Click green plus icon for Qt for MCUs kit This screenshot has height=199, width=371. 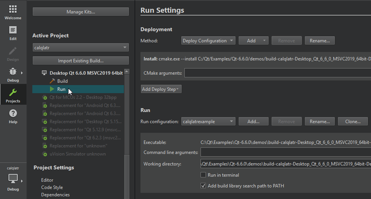(45, 98)
